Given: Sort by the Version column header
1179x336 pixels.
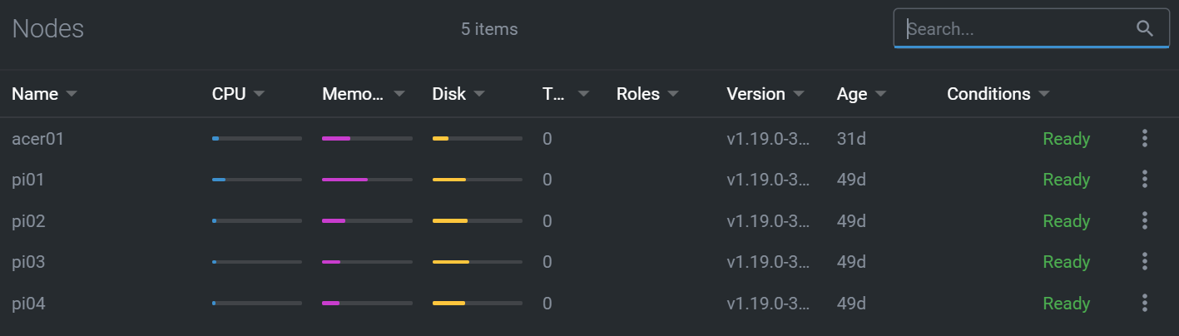Looking at the screenshot, I should [x=755, y=94].
